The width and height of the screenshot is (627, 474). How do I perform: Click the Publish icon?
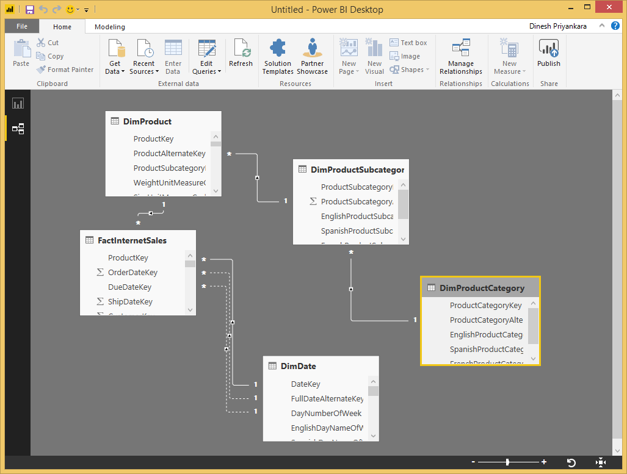click(x=549, y=48)
